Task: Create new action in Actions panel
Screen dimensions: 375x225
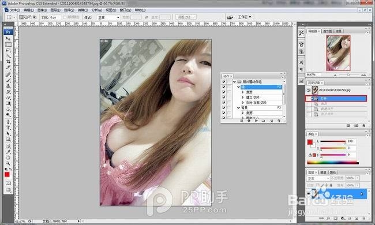Action: coord(271,121)
